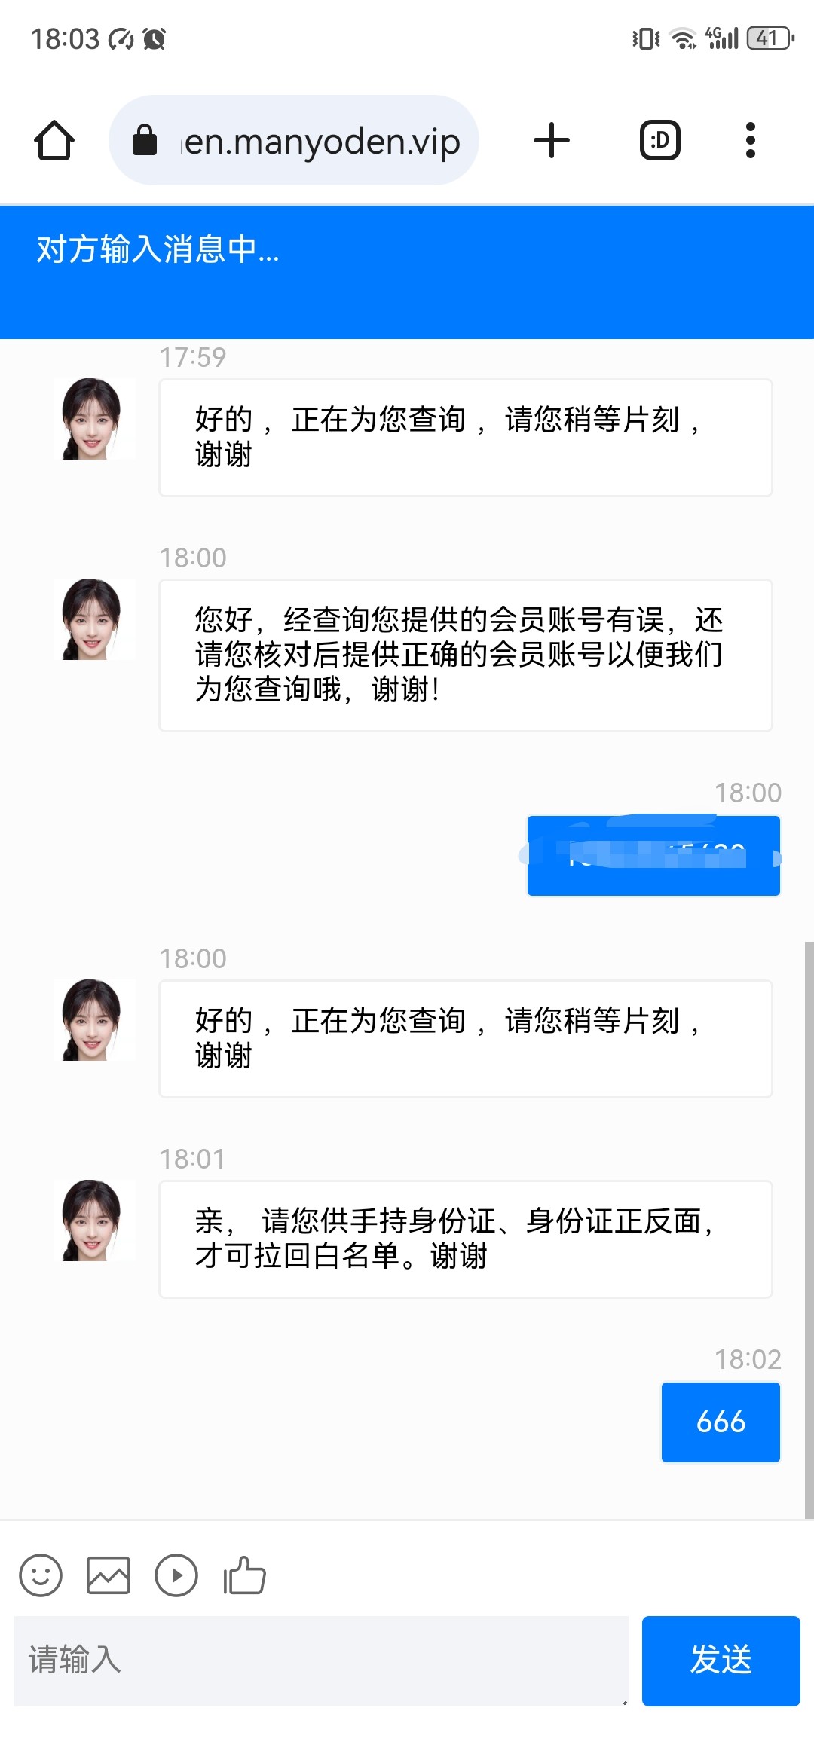Tap the sent 666 message bubble

[721, 1422]
